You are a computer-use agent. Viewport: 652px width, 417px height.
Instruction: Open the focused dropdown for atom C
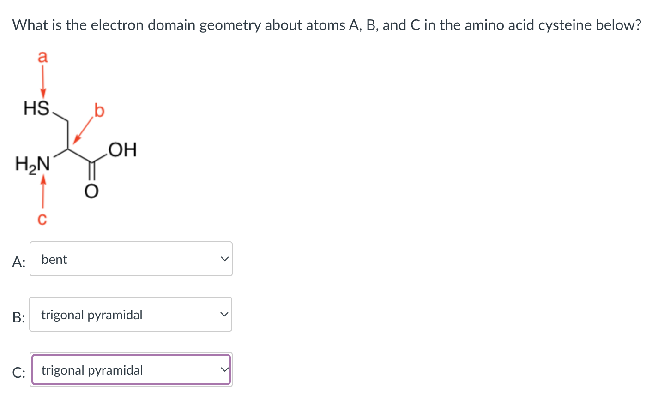pyautogui.click(x=131, y=370)
